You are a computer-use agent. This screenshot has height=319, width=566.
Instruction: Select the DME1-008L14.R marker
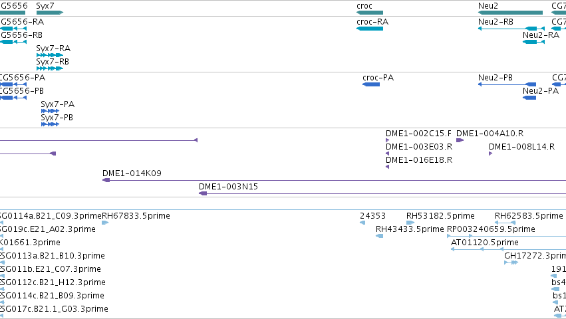491,154
